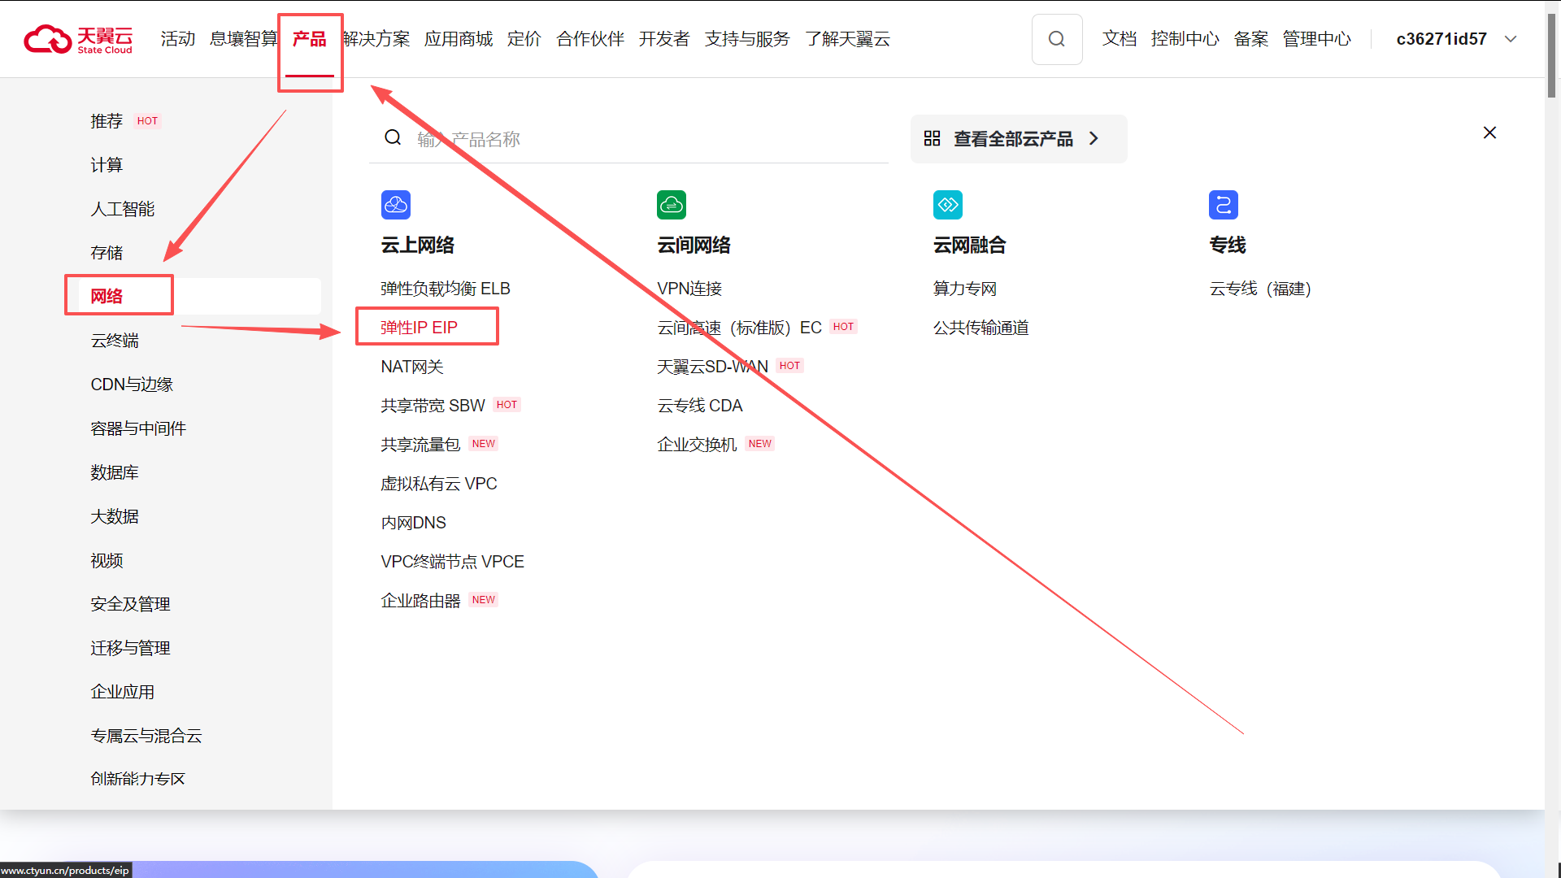Open NAT网关 product
Screen dimensions: 1561x878
pos(412,367)
